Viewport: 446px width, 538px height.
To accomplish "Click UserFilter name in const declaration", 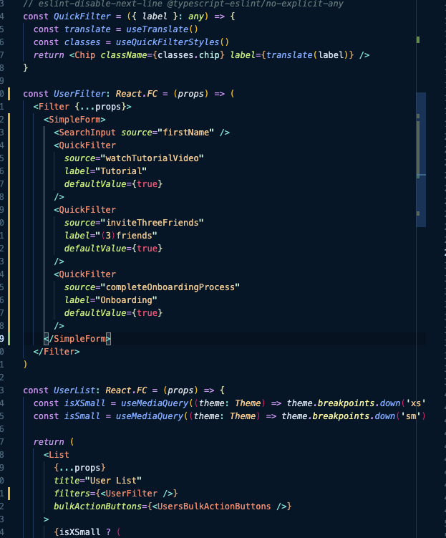I will pyautogui.click(x=79, y=94).
